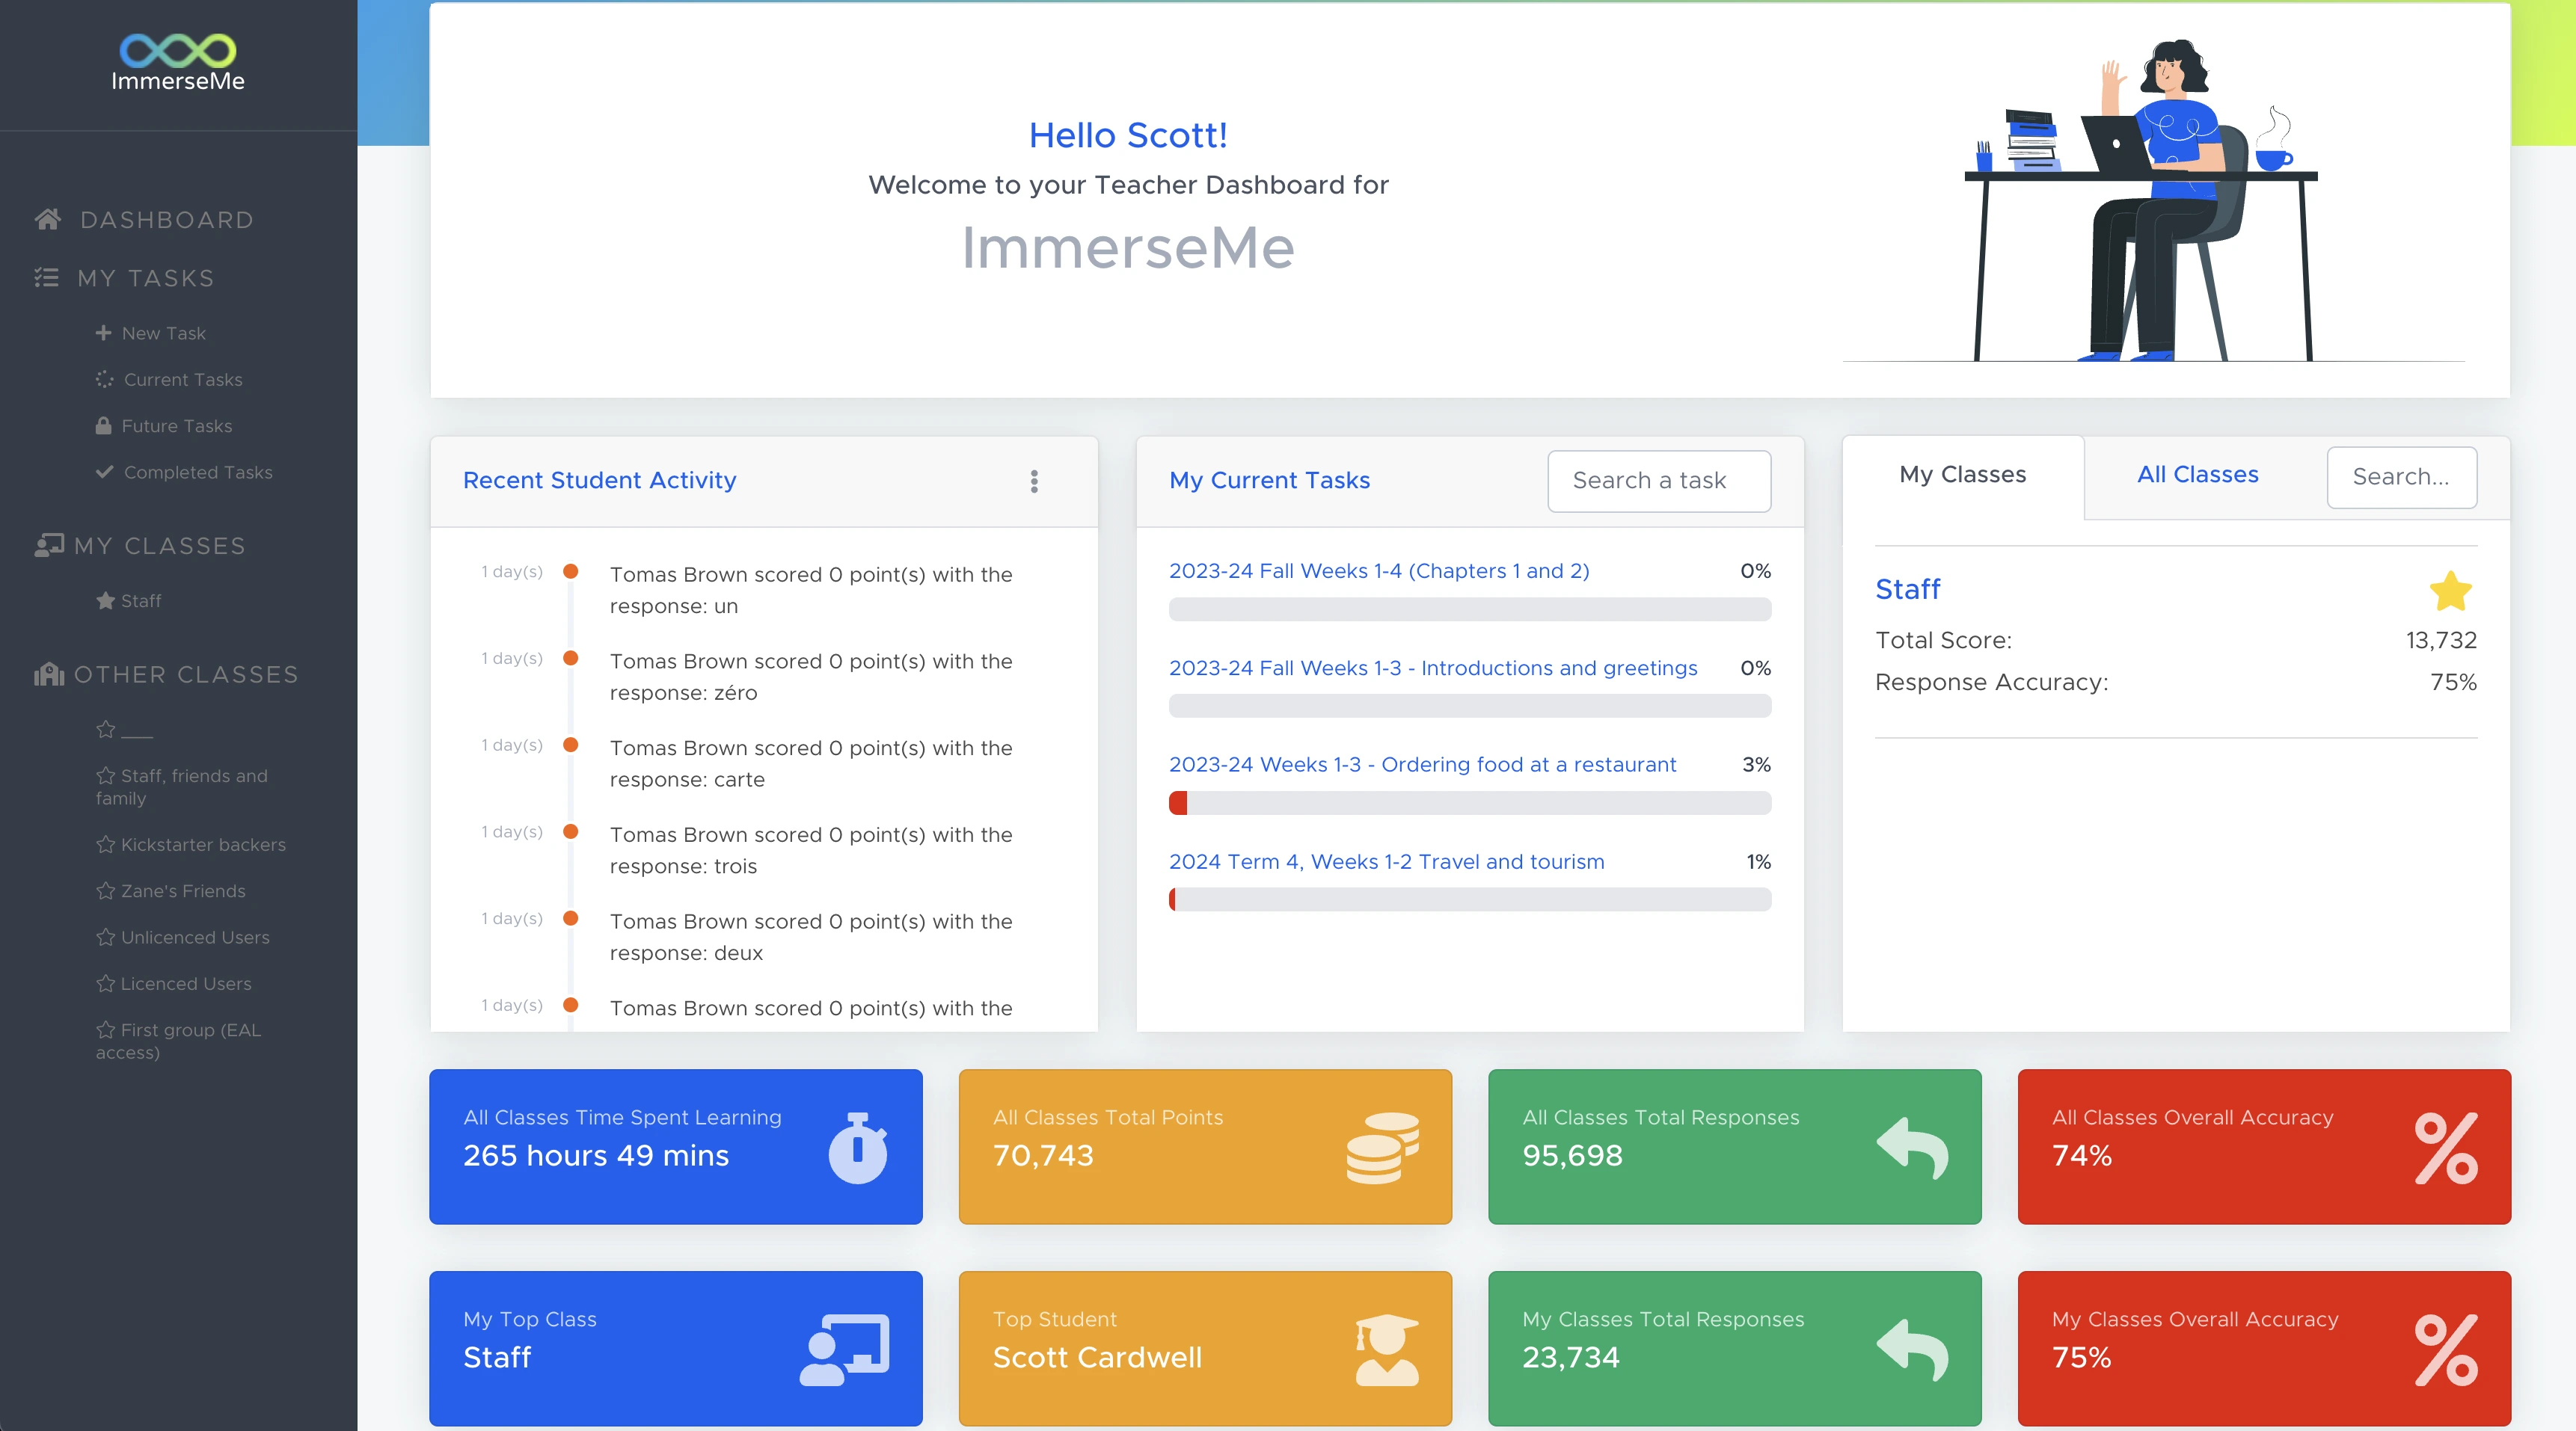Click the My Tasks list icon
2576x1431 pixels.
tap(46, 277)
